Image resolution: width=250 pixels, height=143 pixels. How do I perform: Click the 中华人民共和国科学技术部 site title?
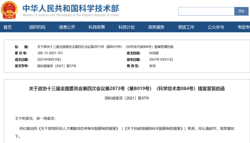pos(71,8)
